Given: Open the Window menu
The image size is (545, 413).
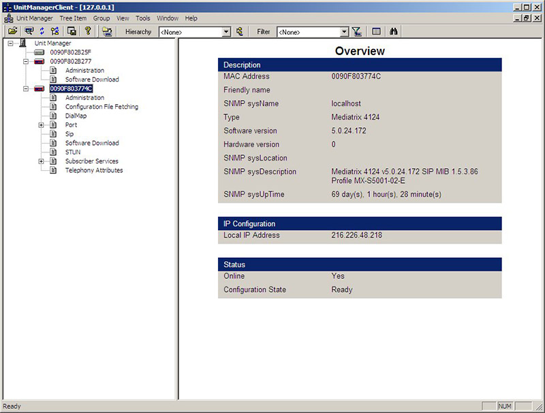Looking at the screenshot, I should click(168, 18).
